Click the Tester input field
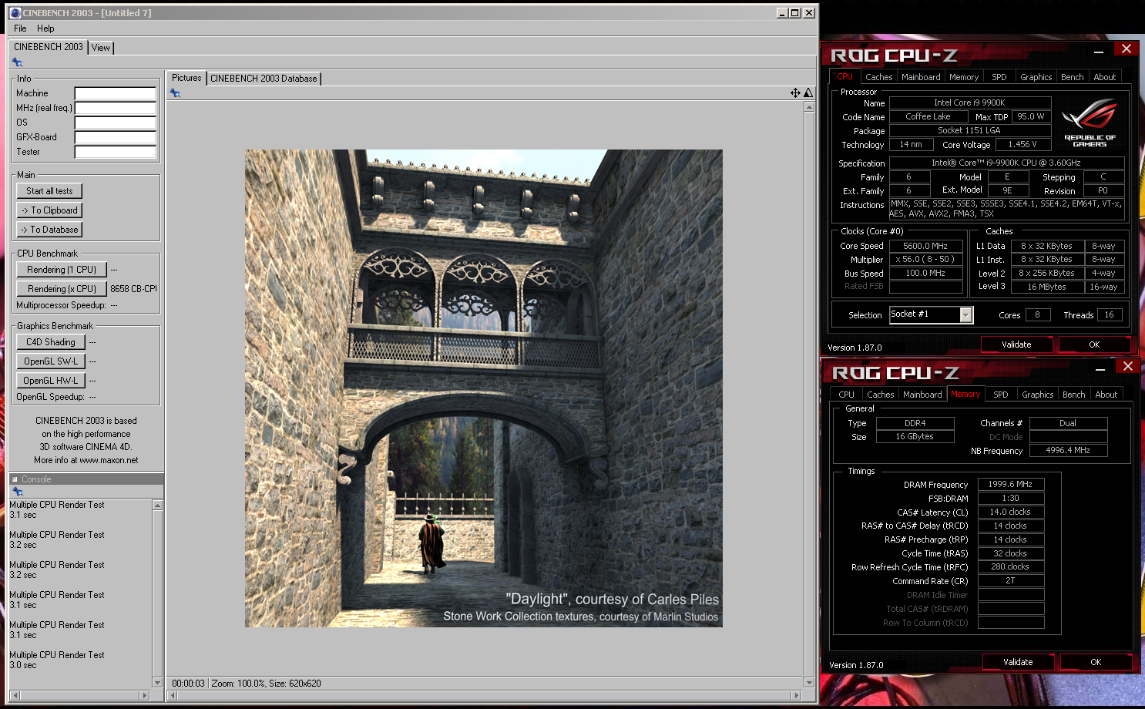This screenshot has height=709, width=1145. [x=116, y=152]
